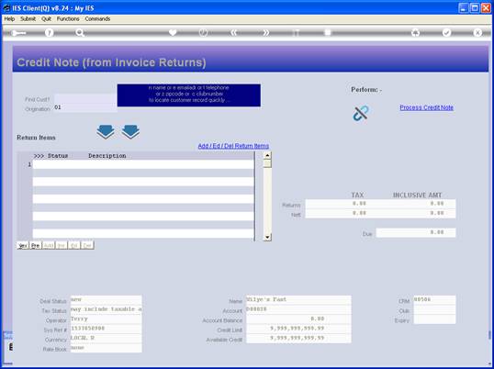
Task: Click the first blue down-arrow icon
Action: click(x=106, y=131)
